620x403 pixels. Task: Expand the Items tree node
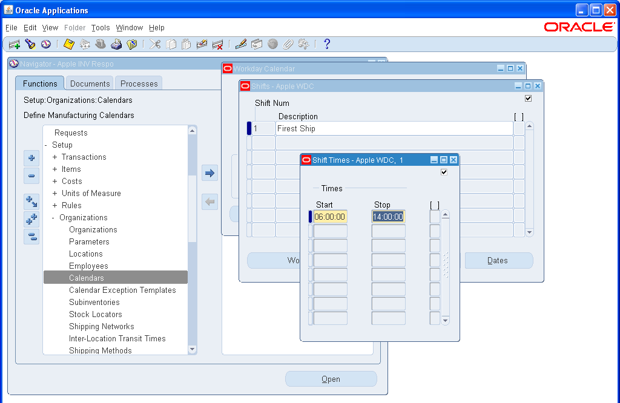(x=54, y=169)
